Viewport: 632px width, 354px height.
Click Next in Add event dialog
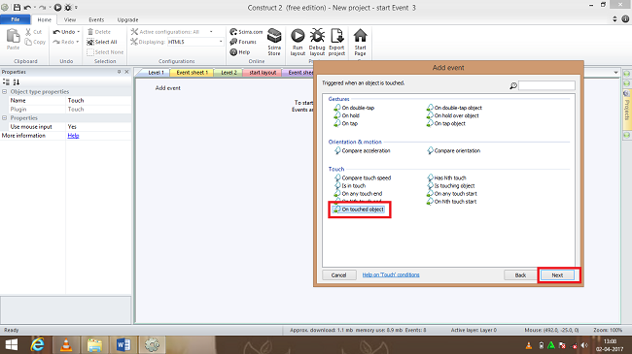tap(557, 275)
